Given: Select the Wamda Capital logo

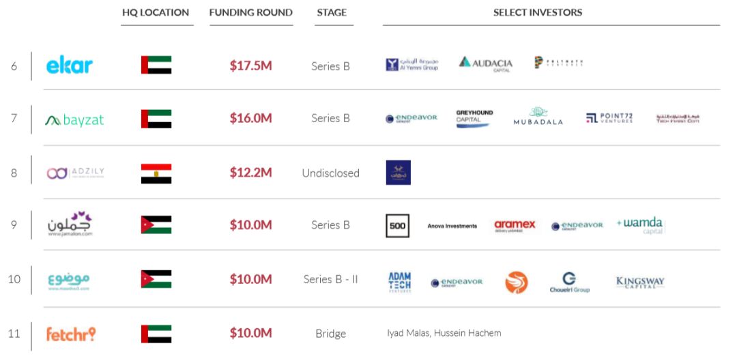Looking at the screenshot, I should point(639,225).
